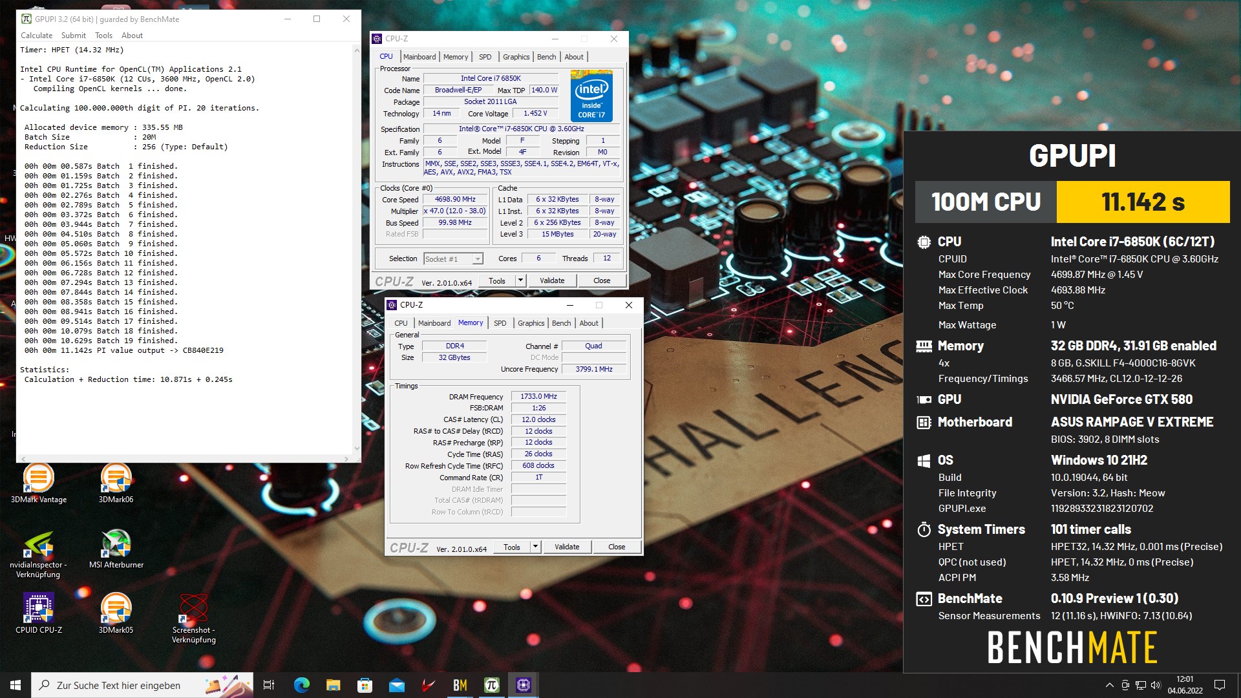This screenshot has height=698, width=1241.
Task: Click Tools button in lower CPU-Z
Action: [512, 547]
